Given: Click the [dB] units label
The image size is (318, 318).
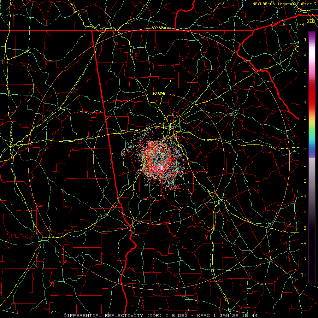Looking at the screenshot, I should coord(302,24).
